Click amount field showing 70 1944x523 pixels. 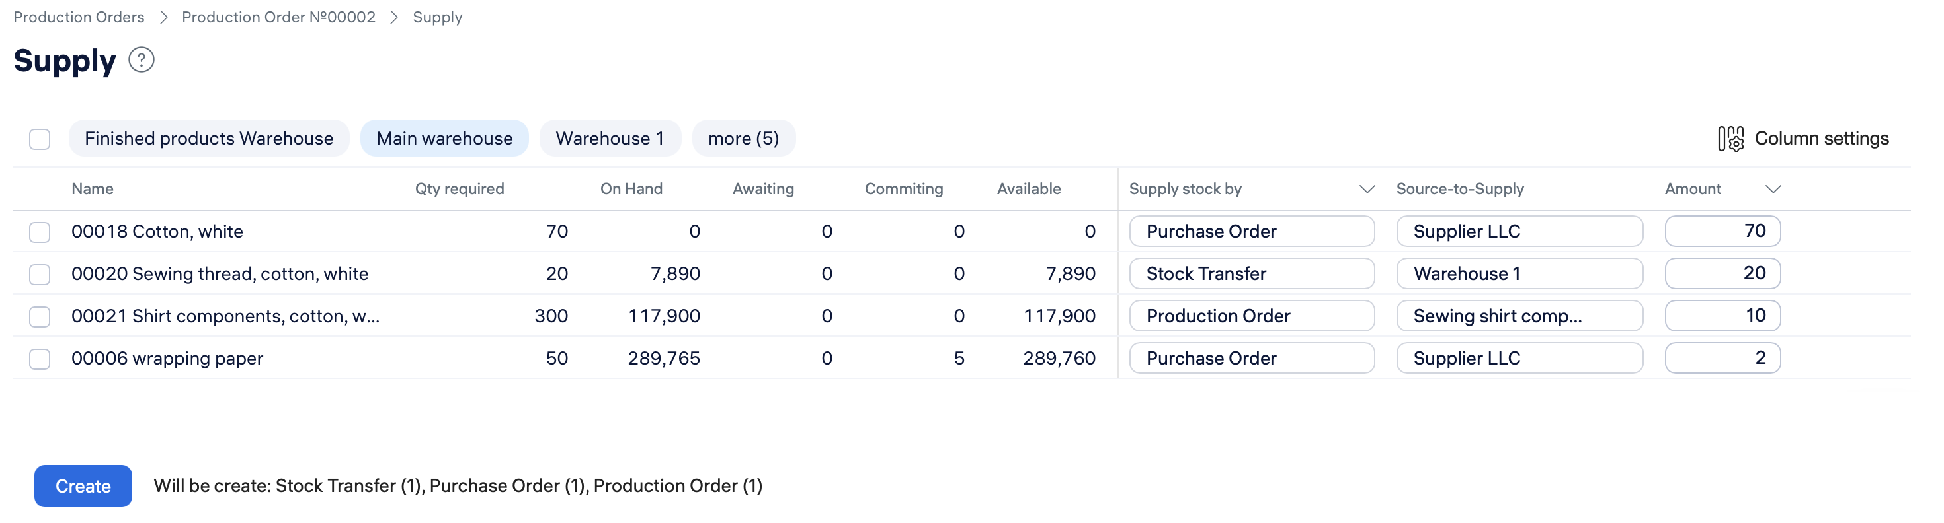(1723, 231)
